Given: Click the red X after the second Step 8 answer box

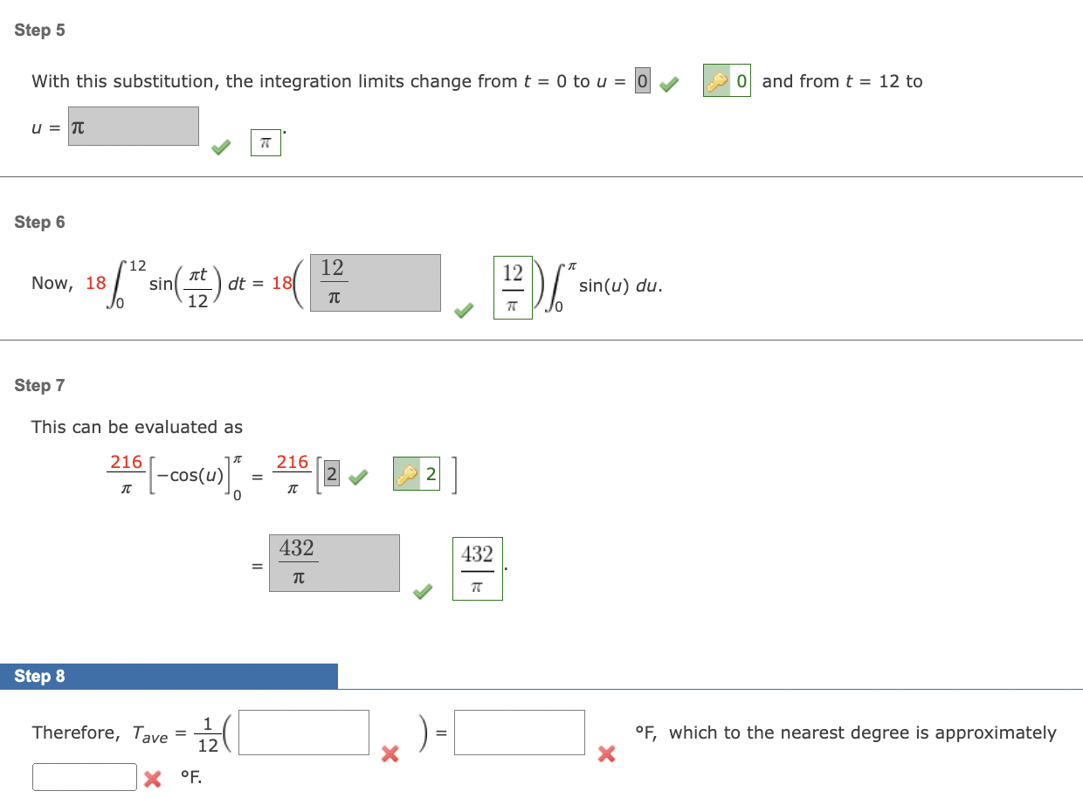Looking at the screenshot, I should coord(607,755).
